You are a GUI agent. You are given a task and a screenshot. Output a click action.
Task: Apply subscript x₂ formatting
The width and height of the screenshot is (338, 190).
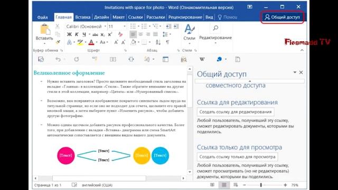(102, 34)
